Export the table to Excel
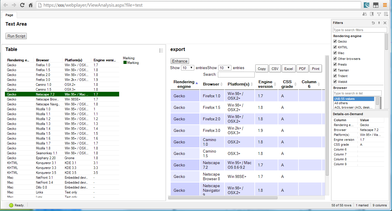Image resolution: width=392 pixels, height=211 pixels. click(289, 69)
